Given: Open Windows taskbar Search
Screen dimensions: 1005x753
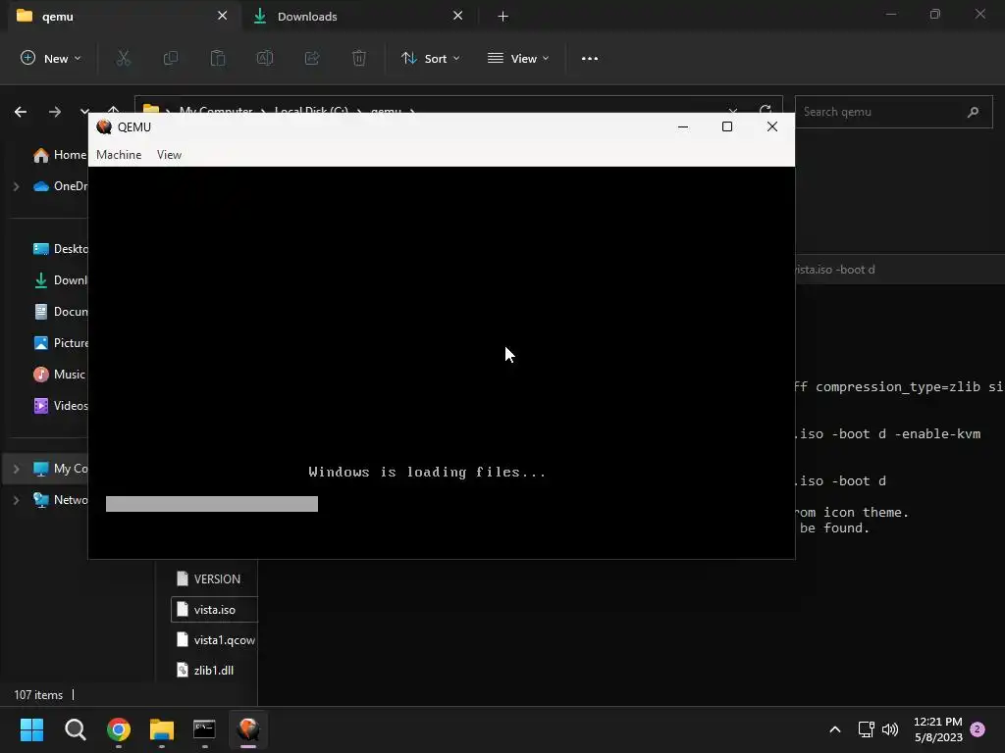Looking at the screenshot, I should tap(75, 729).
